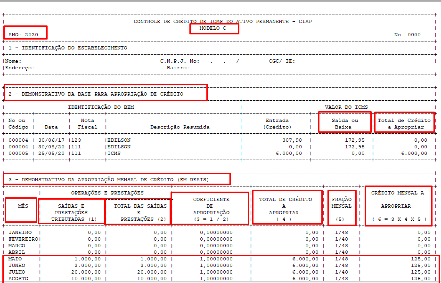Image resolution: width=441 pixels, height=283 pixels.
Task: Click the 'No ou Código' column header
Action: pyautogui.click(x=18, y=124)
